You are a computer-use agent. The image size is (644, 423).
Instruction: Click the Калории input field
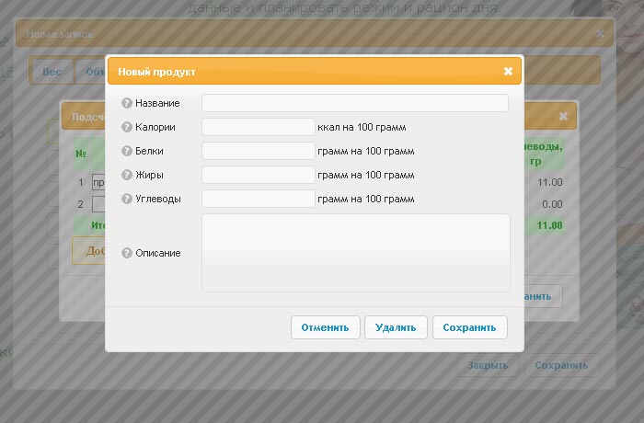pyautogui.click(x=259, y=127)
